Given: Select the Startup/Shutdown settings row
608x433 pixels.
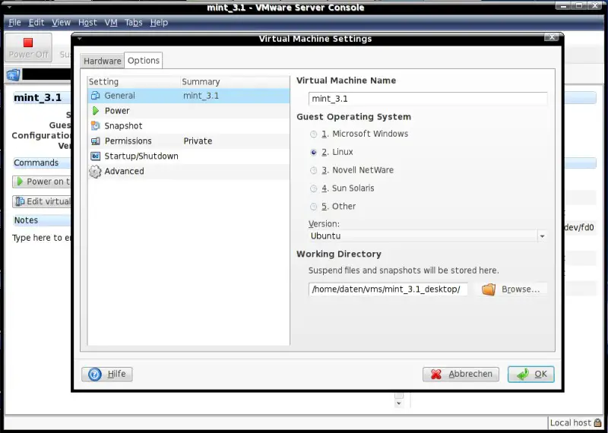Looking at the screenshot, I should tap(188, 156).
